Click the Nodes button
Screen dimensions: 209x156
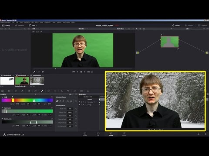(176, 26)
